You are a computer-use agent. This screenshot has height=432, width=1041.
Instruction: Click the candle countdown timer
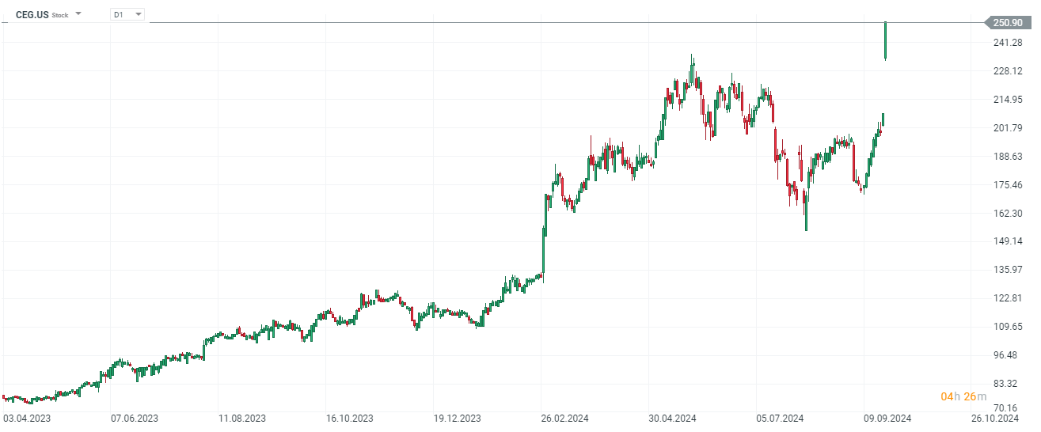point(963,396)
